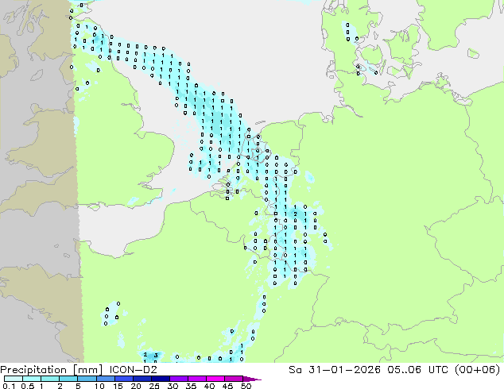Image resolution: width=504 pixels, height=389 pixels.
Task: Click the '0.5' legend scale label
Action: tap(27, 386)
